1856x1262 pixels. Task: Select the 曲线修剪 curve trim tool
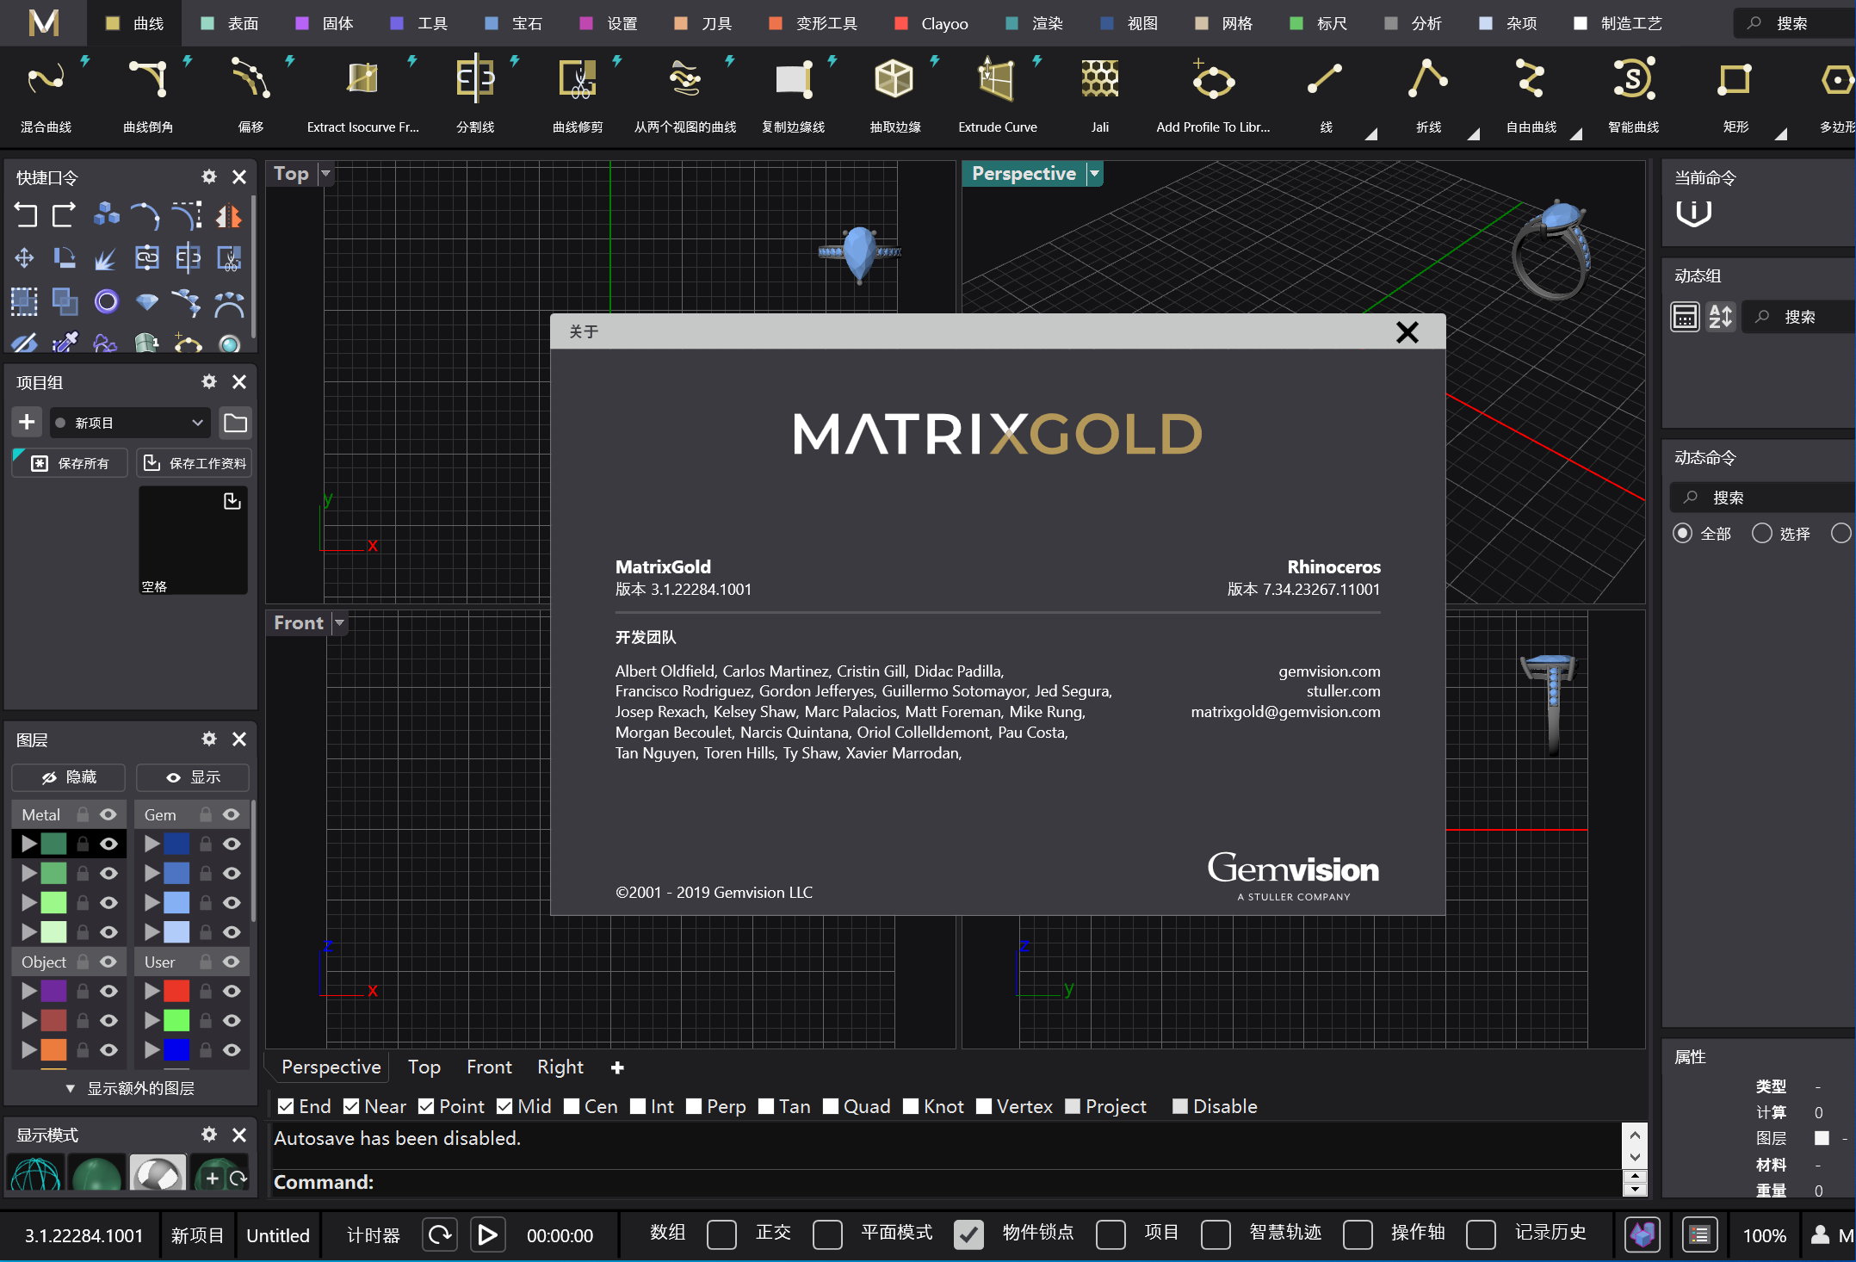click(x=578, y=93)
